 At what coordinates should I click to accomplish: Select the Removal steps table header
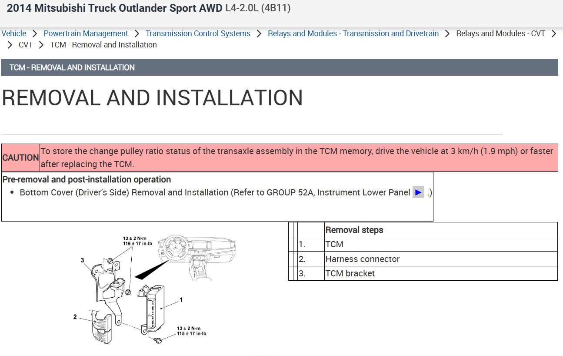point(441,230)
